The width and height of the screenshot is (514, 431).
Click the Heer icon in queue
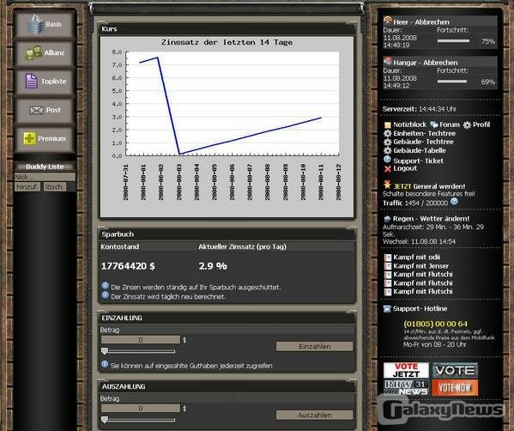tap(388, 21)
